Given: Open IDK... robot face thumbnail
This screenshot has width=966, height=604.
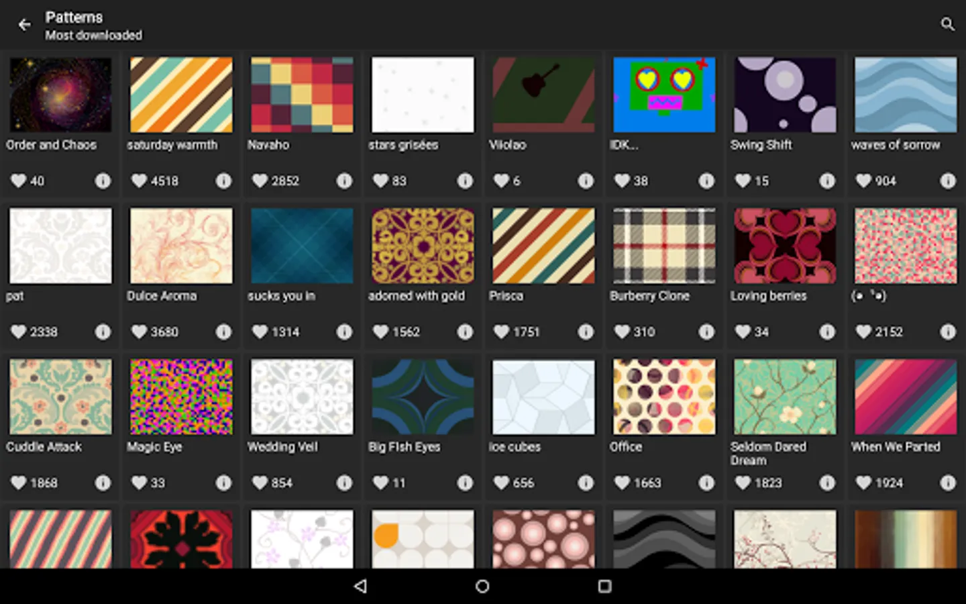Looking at the screenshot, I should pos(664,95).
